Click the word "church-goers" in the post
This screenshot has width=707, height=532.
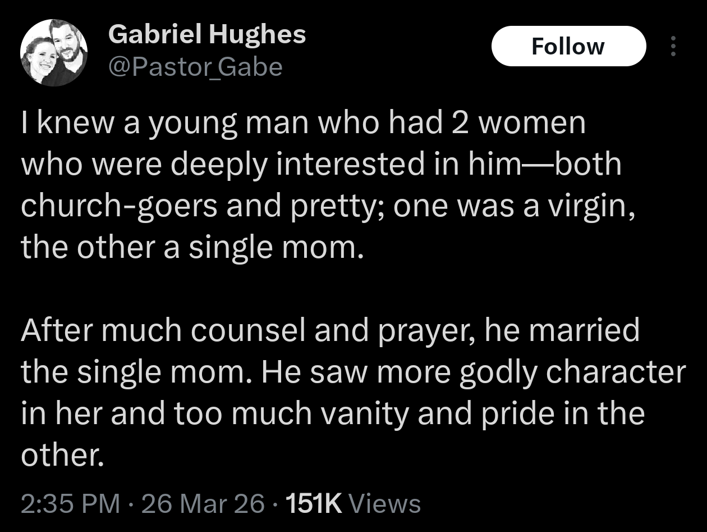(120, 206)
